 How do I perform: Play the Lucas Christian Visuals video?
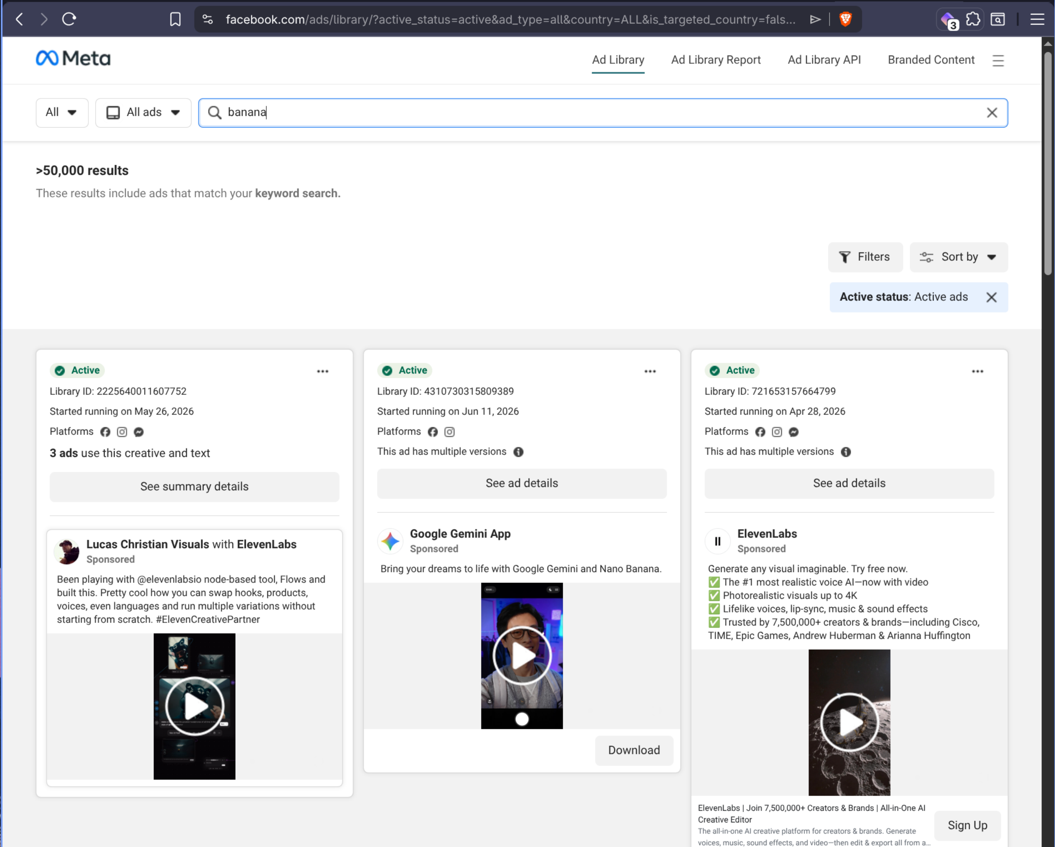point(194,706)
